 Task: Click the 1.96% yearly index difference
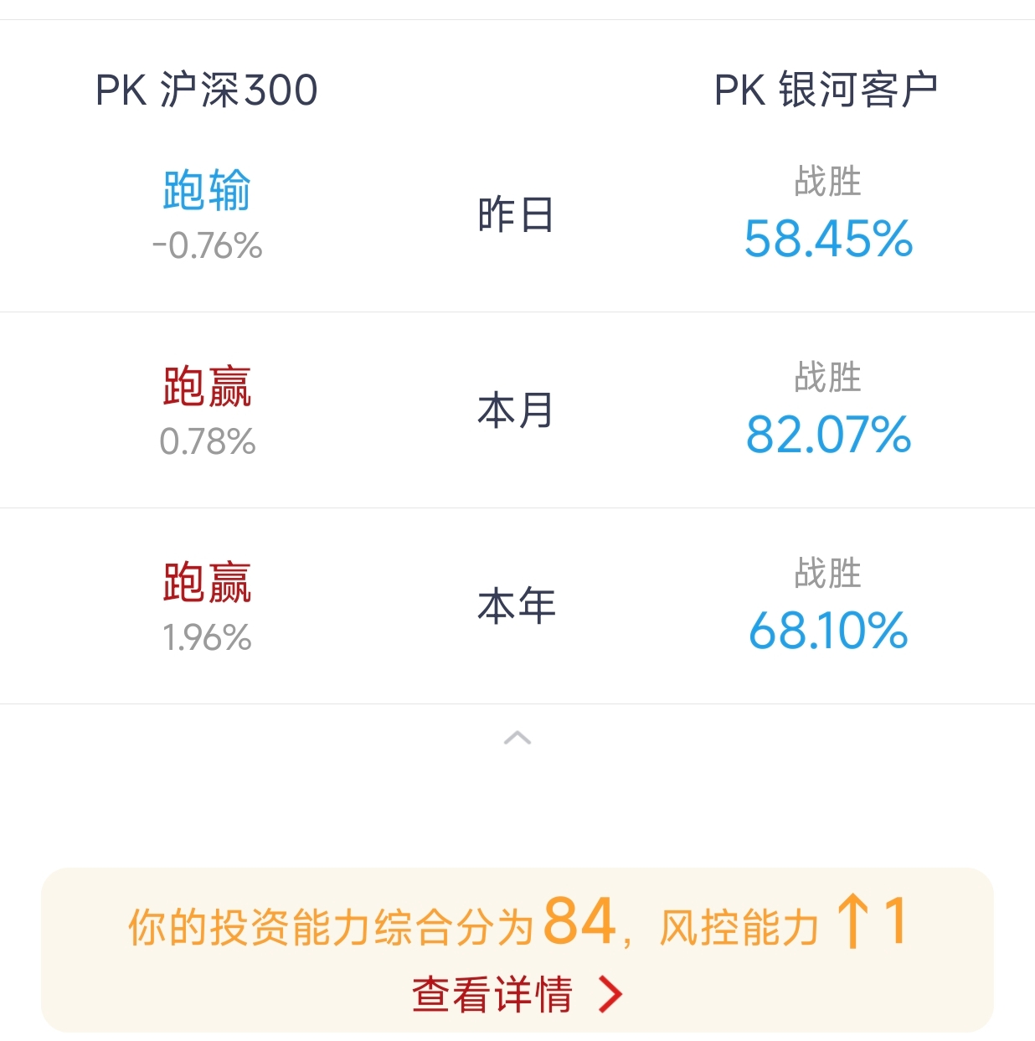pyautogui.click(x=207, y=638)
